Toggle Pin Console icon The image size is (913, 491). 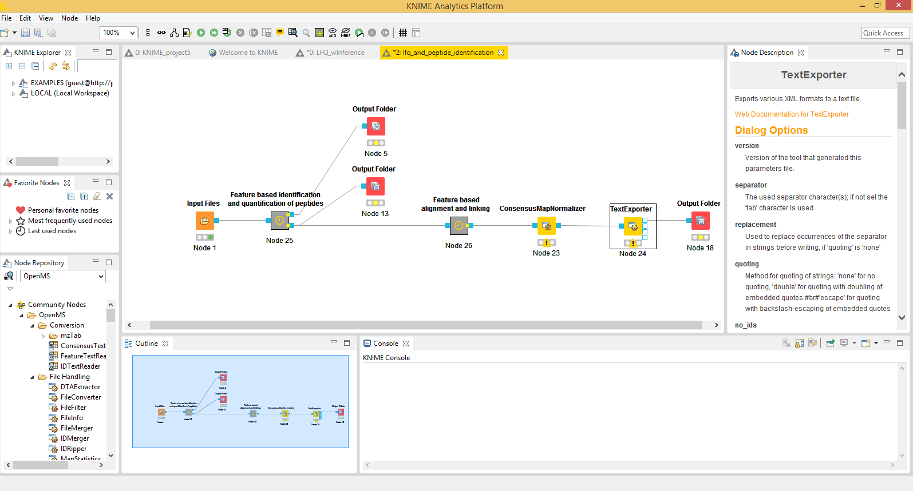point(830,344)
